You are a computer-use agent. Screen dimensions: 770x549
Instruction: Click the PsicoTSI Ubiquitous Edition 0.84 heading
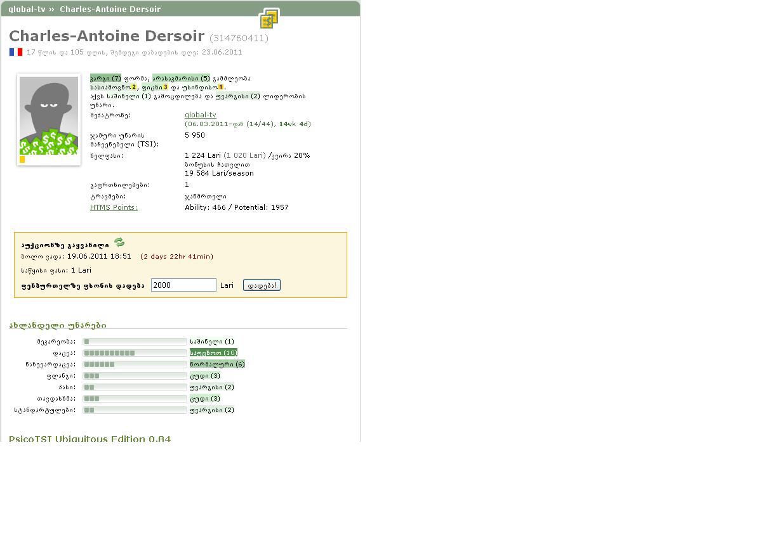point(90,438)
